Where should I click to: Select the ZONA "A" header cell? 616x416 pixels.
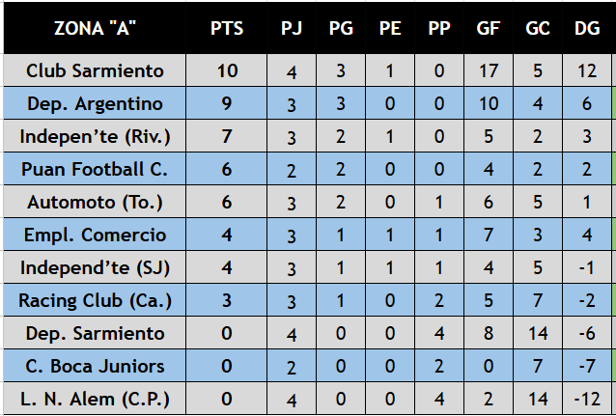[x=95, y=28]
